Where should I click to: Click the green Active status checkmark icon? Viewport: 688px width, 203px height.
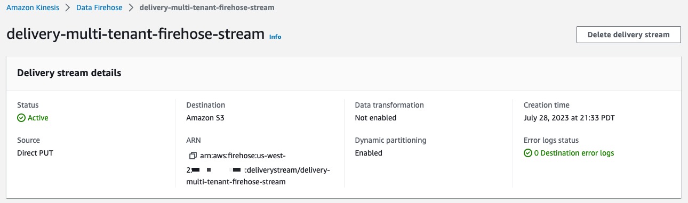click(x=21, y=118)
